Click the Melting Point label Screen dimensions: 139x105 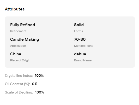83,46
